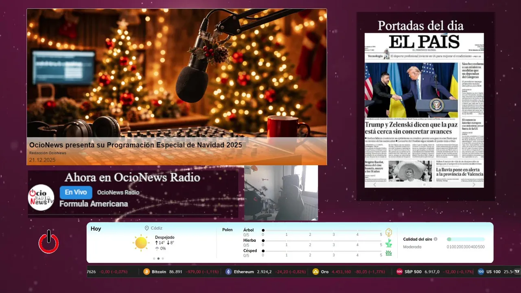Select the first weather carousel dot
This screenshot has width=521, height=293.
tap(154, 258)
